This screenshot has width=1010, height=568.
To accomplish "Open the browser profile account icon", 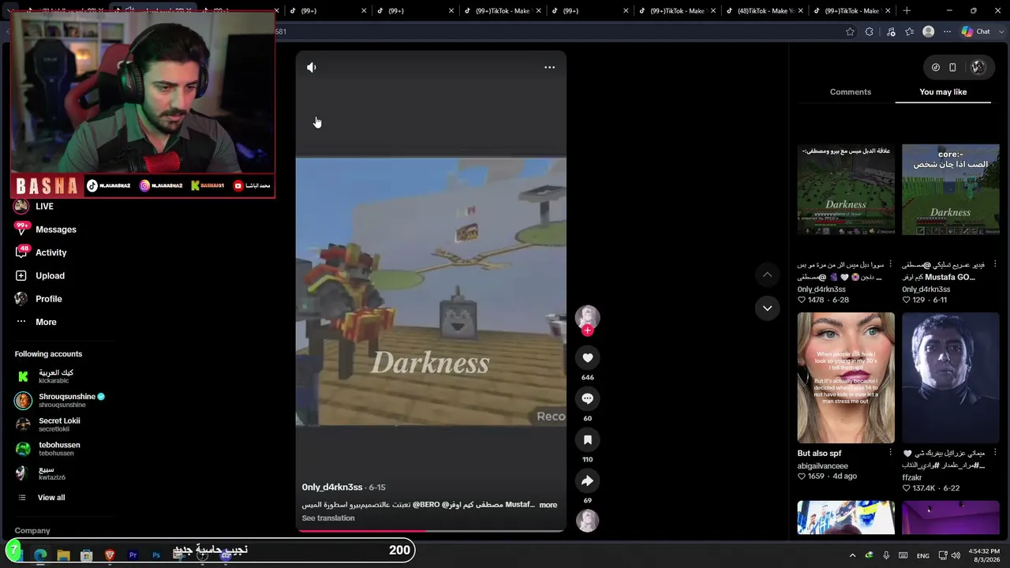I will click(x=929, y=32).
